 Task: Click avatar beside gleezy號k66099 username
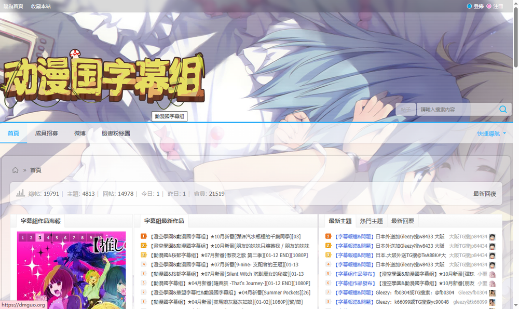tap(492, 302)
